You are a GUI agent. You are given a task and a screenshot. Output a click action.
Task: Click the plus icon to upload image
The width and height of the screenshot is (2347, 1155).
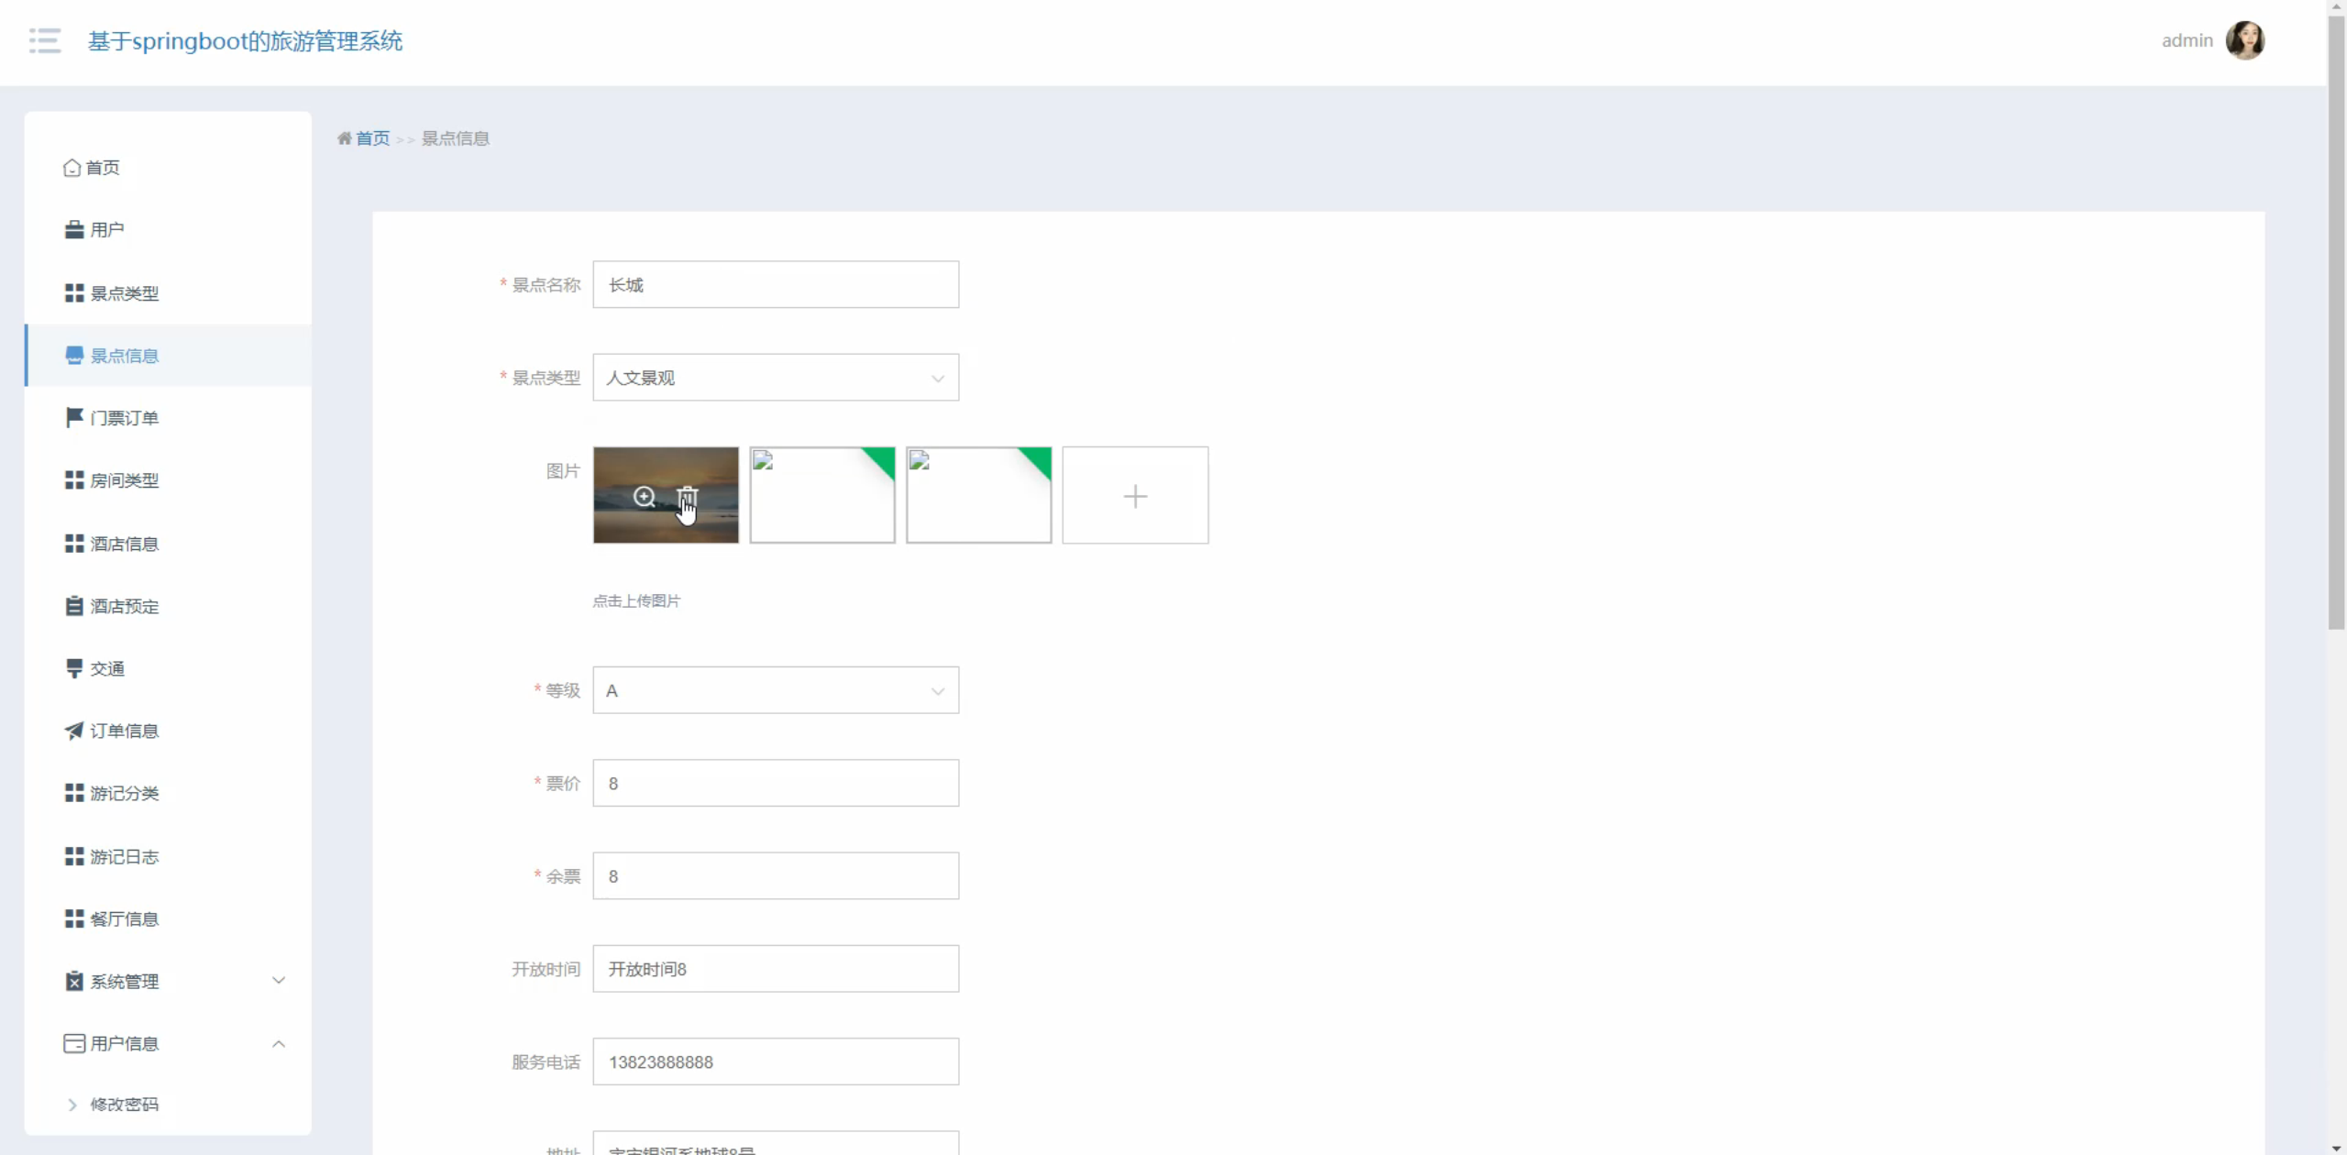1135,496
